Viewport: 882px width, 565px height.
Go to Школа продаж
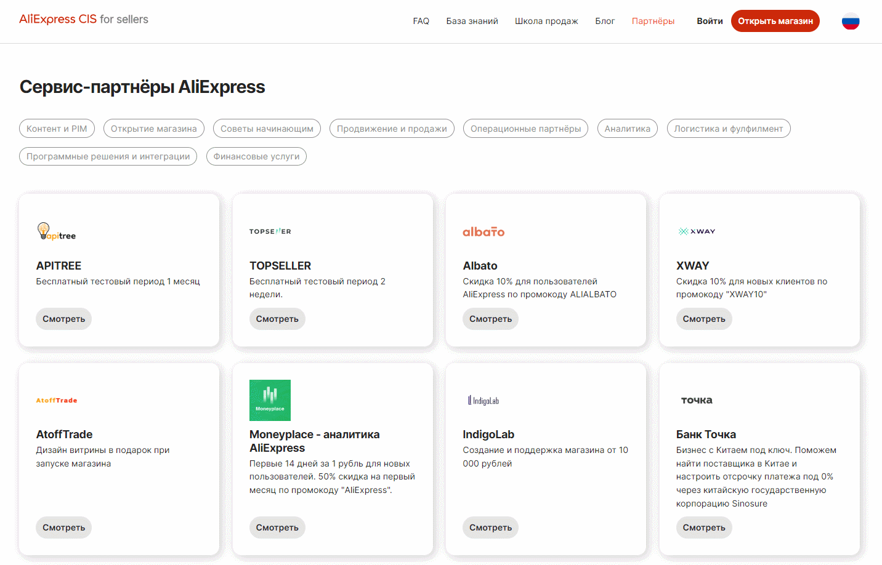546,21
